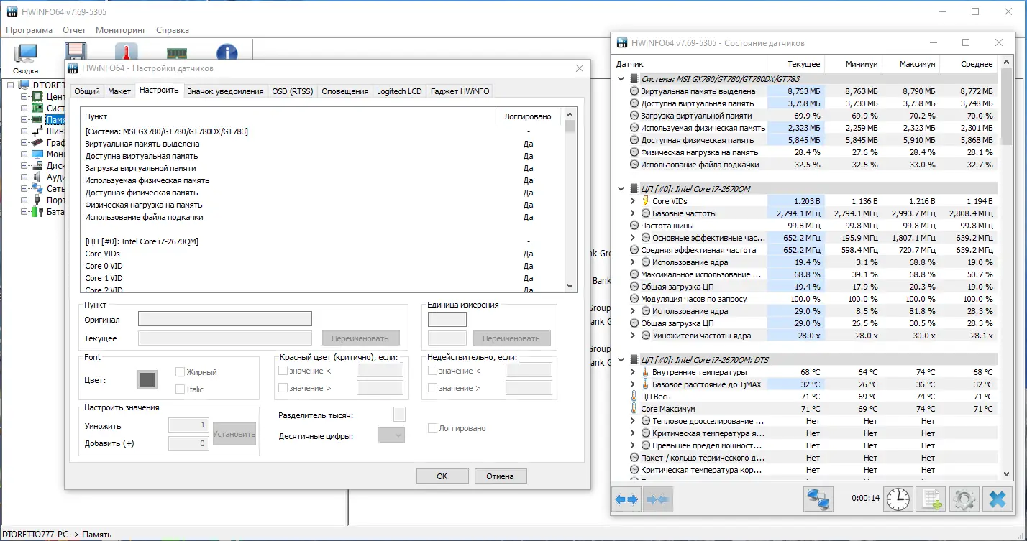Click the Сводка summary monitor icon
The height and width of the screenshot is (541, 1027).
(26, 58)
